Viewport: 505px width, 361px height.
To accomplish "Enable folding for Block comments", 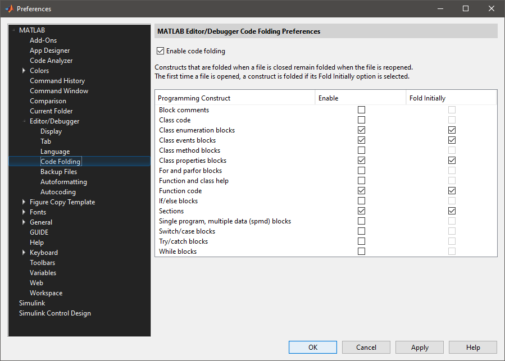I will point(361,110).
